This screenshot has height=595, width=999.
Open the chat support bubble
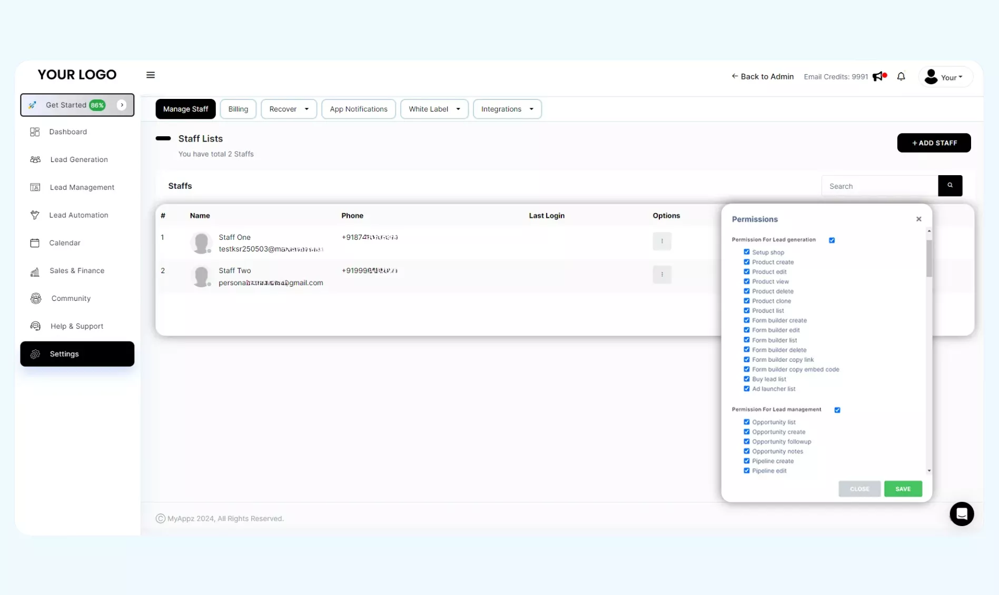click(962, 514)
